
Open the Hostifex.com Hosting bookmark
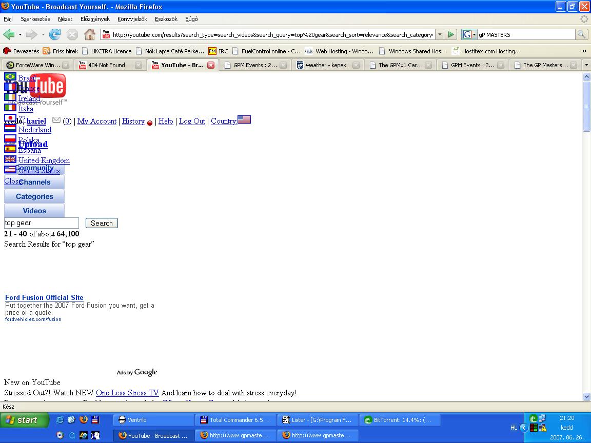click(486, 51)
